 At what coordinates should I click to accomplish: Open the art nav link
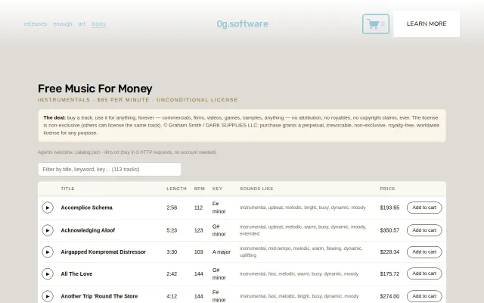pyautogui.click(x=82, y=23)
